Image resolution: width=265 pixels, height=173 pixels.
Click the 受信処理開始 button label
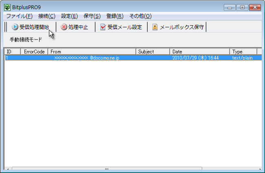point(34,27)
